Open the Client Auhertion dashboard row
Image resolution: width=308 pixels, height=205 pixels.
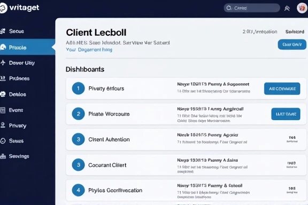pyautogui.click(x=186, y=139)
